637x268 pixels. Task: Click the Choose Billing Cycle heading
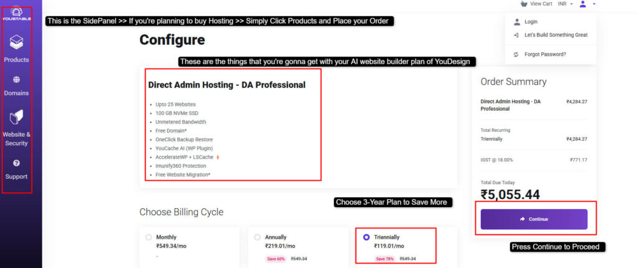[181, 212]
